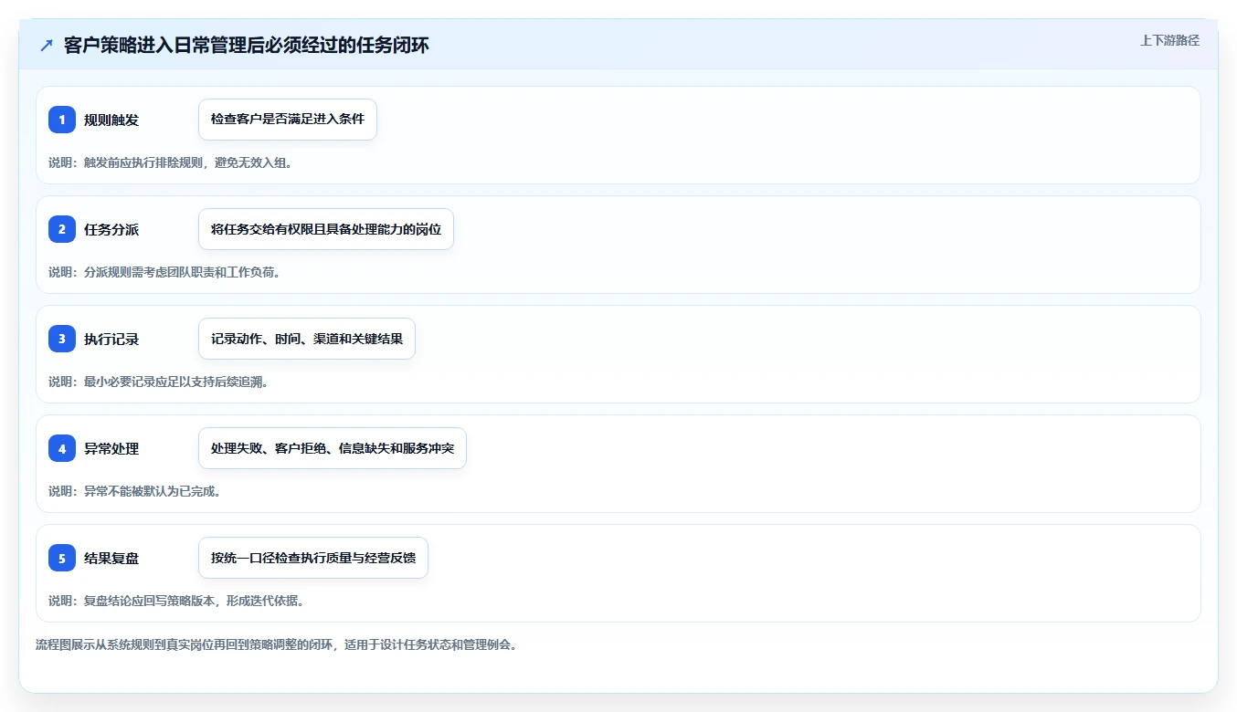Select the 按统一口径检查执行质量与经营反馈 box

313,558
